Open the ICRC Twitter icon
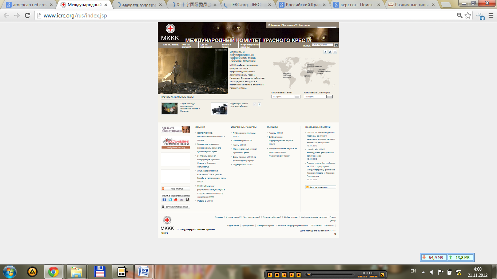This screenshot has width=497, height=279. pos(170,199)
